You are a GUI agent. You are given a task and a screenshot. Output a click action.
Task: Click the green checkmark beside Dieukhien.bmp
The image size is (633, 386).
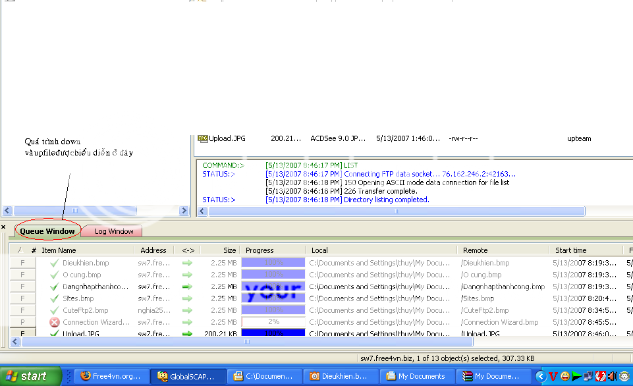pyautogui.click(x=55, y=263)
